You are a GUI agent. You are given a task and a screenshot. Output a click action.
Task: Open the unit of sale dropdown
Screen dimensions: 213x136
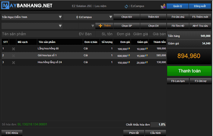[93, 26]
